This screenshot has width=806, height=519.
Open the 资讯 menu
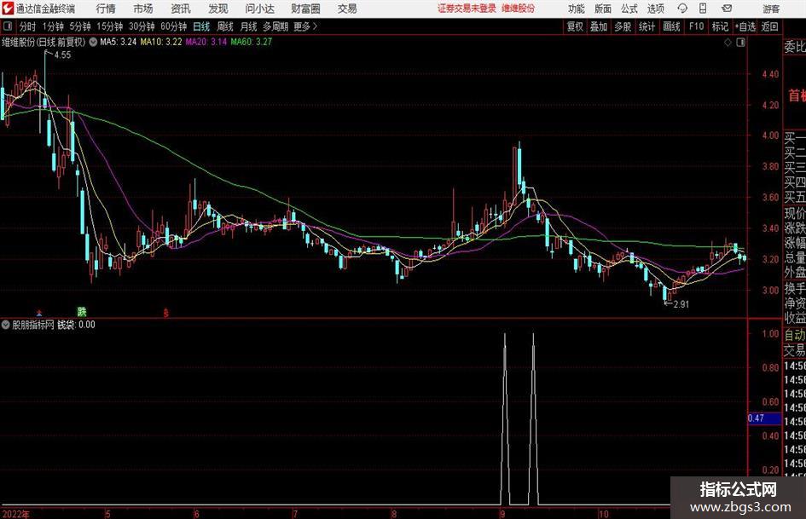pos(181,9)
